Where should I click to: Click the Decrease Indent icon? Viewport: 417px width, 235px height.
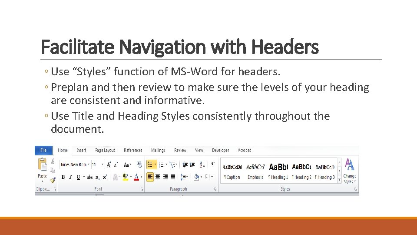[185, 164]
